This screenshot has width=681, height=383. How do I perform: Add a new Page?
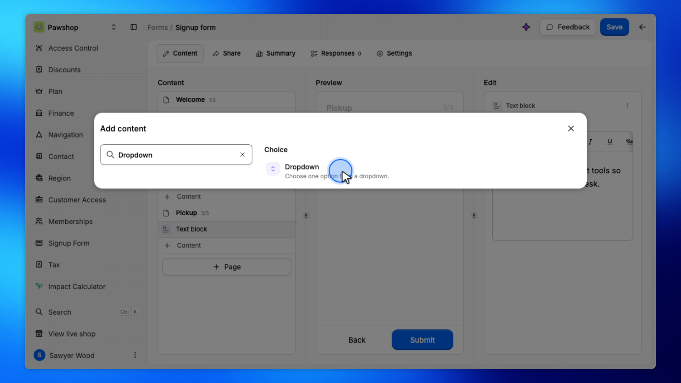(227, 267)
